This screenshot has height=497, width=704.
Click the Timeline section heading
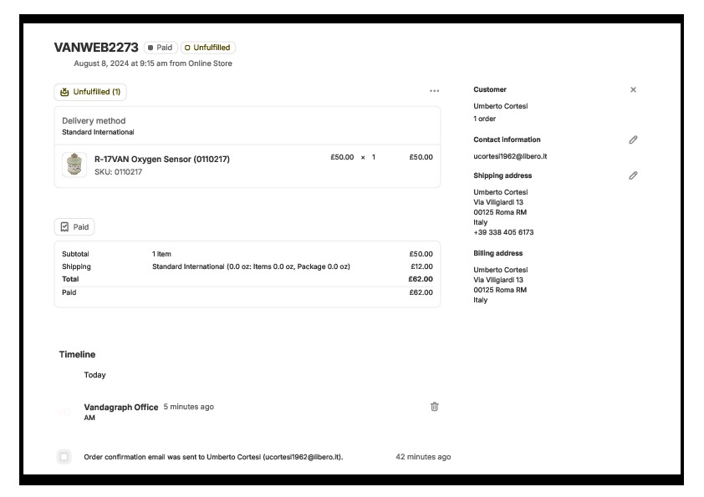point(77,354)
